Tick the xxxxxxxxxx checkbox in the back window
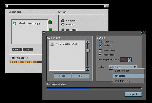 pyautogui.click(x=63, y=30)
